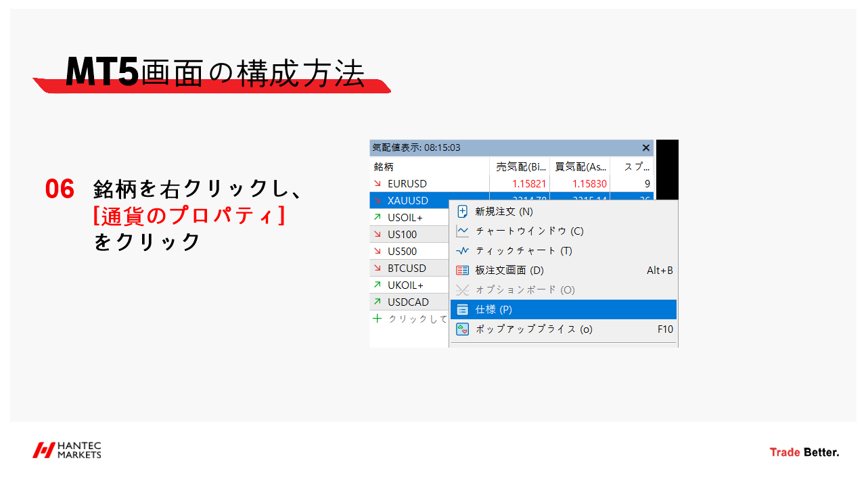
Task: Click the 買気配 (Ask) column header
Action: click(x=580, y=166)
